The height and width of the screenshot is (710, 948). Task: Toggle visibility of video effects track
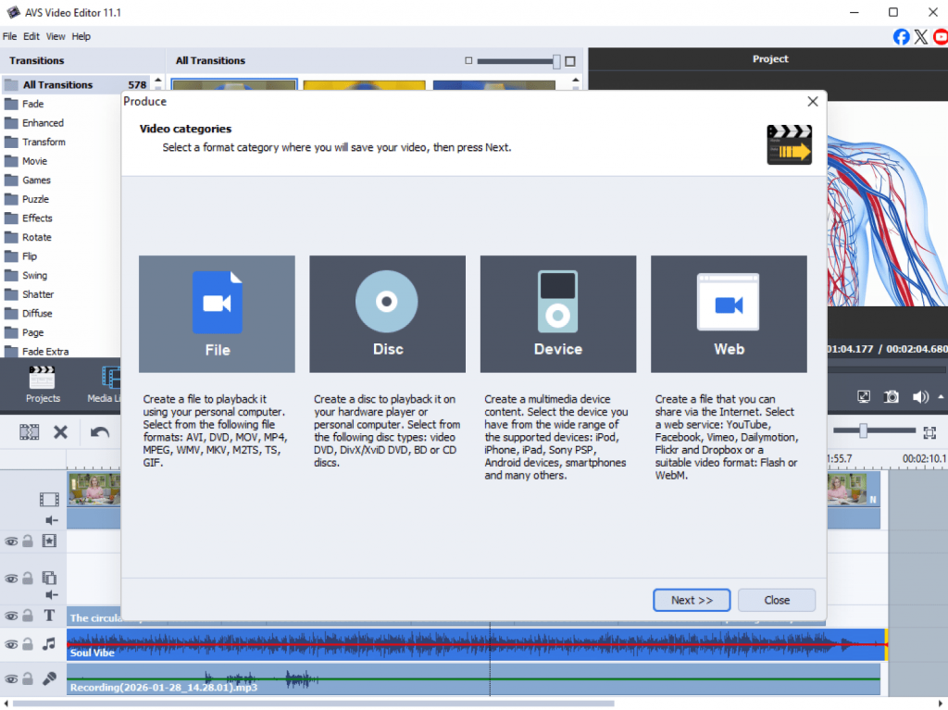point(11,542)
